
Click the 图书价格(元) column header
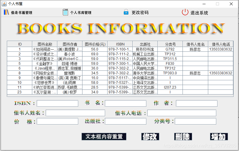point(95,44)
